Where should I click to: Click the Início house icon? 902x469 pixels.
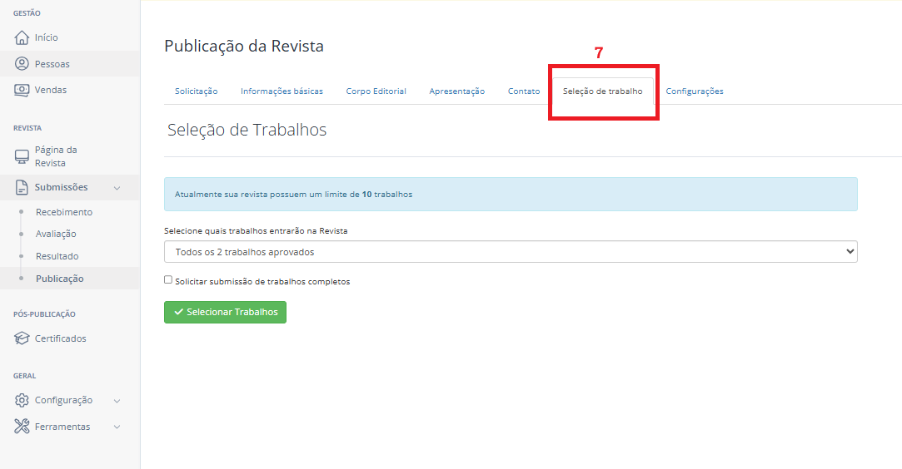[x=22, y=37]
